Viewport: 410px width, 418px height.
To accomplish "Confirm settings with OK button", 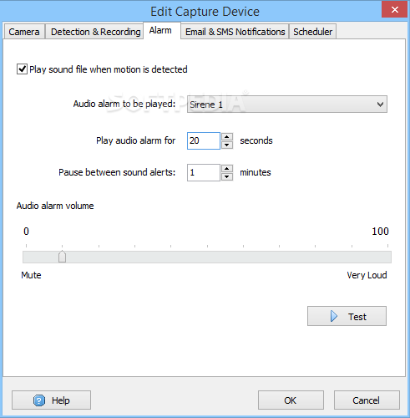I will point(291,400).
